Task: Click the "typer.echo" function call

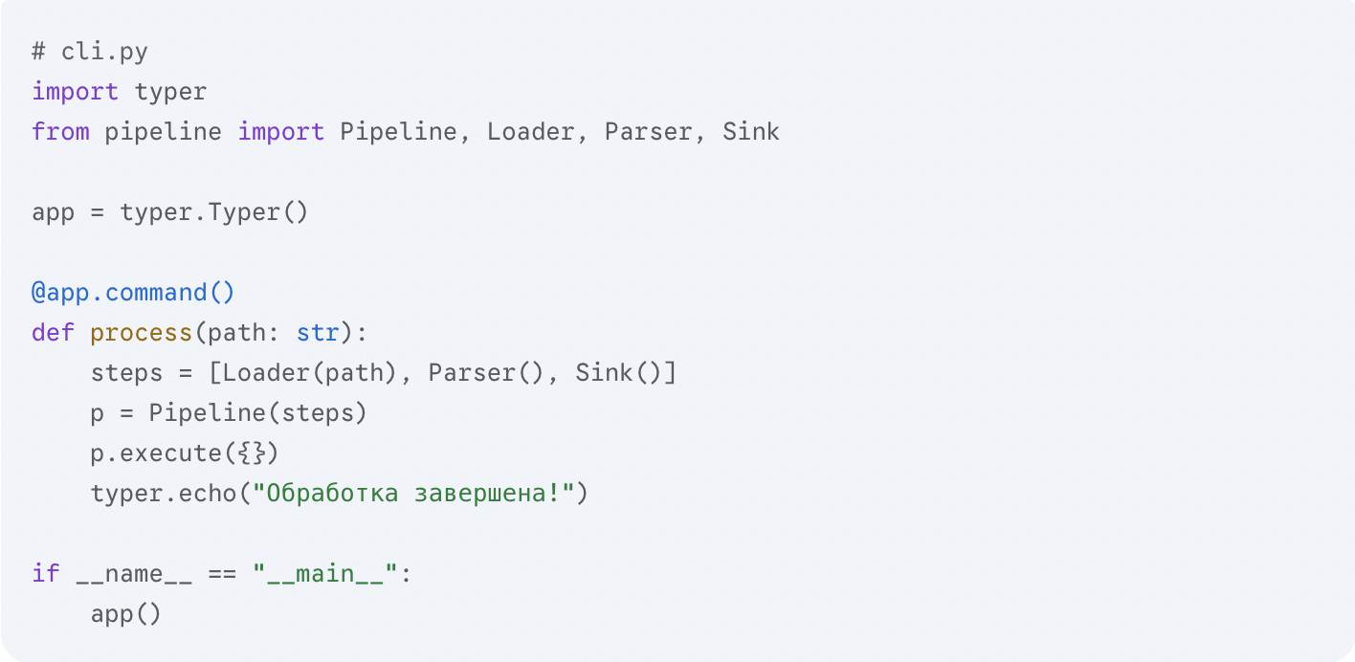Action: point(163,494)
